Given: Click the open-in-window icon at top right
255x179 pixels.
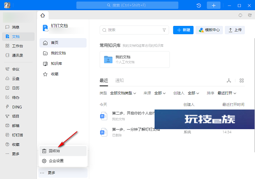Looking at the screenshot, I should click(250, 15).
